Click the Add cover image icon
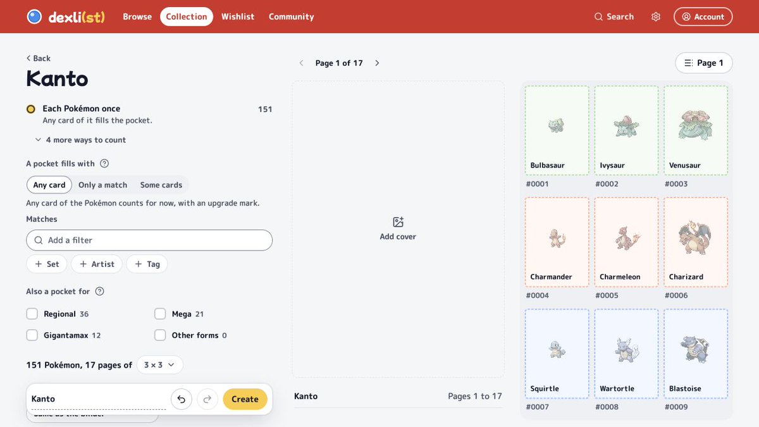The image size is (759, 427). coord(398,222)
